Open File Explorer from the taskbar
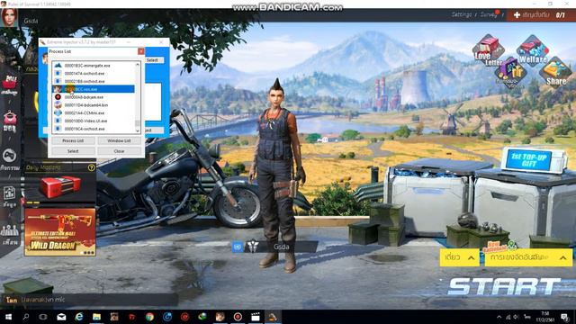This screenshot has height=324, width=576. 96,317
